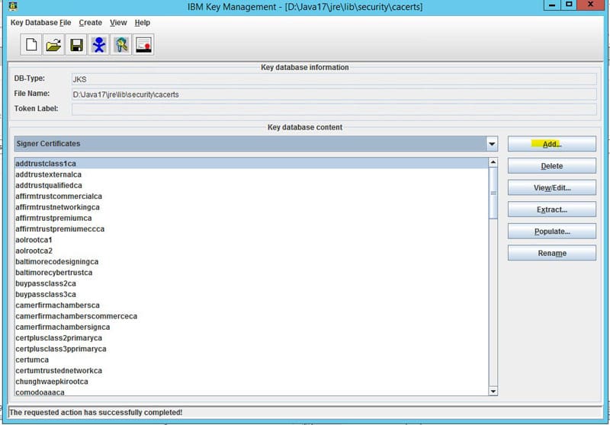
Task: Click the Populate... button
Action: point(551,231)
